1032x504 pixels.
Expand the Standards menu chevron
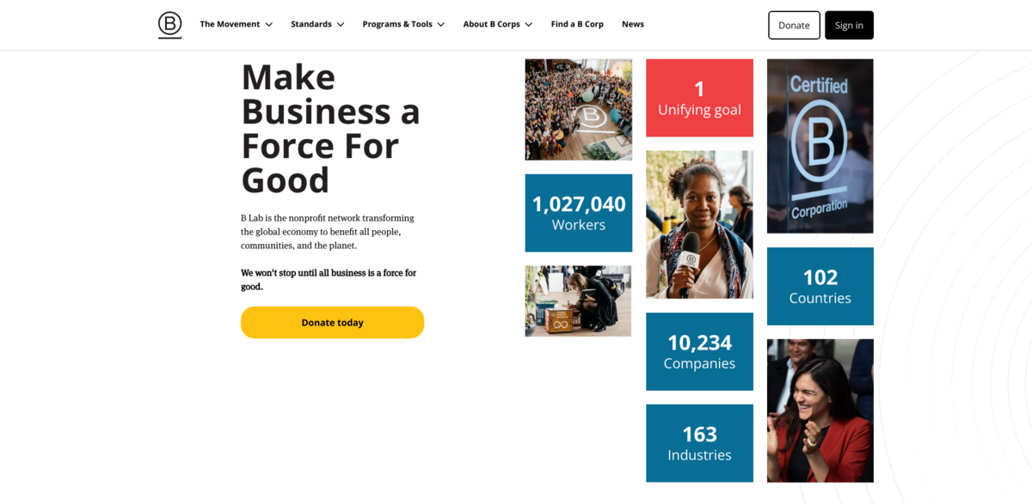point(341,25)
